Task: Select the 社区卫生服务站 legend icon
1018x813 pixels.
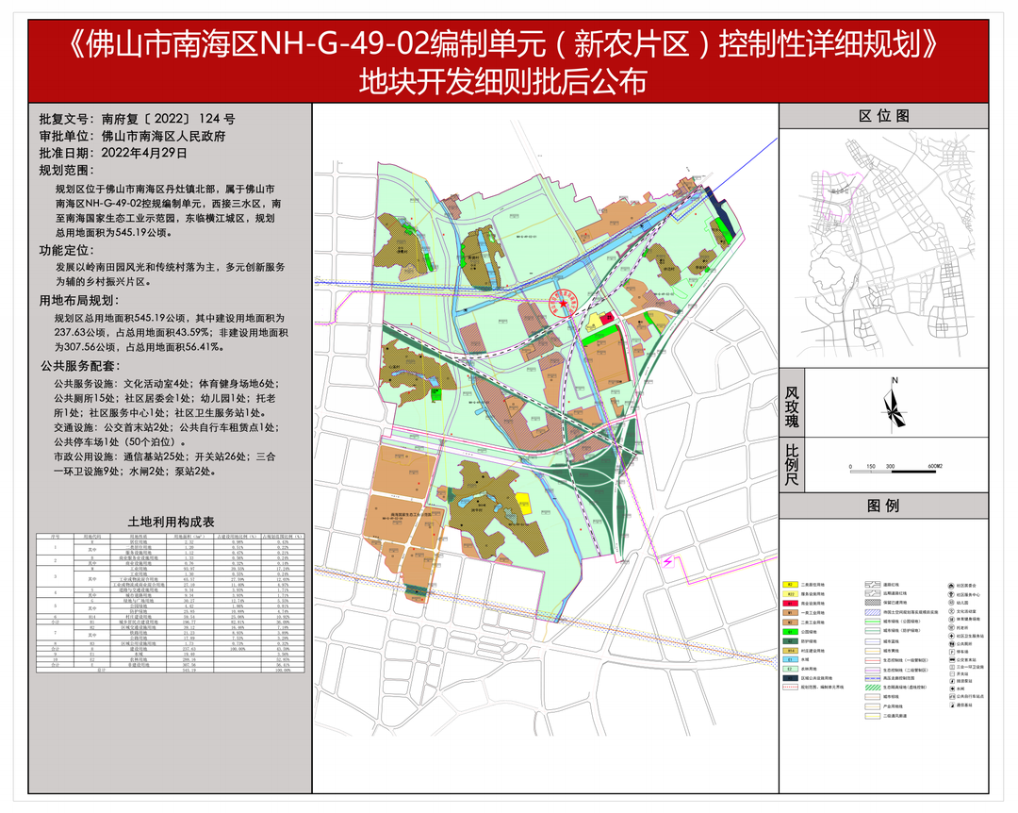Action: coord(951,636)
